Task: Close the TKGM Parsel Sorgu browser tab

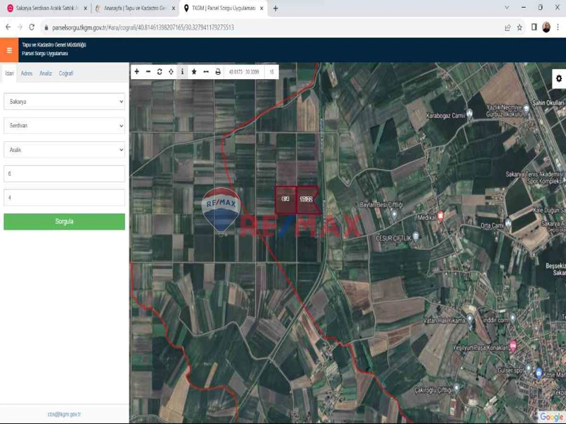Action: click(262, 8)
